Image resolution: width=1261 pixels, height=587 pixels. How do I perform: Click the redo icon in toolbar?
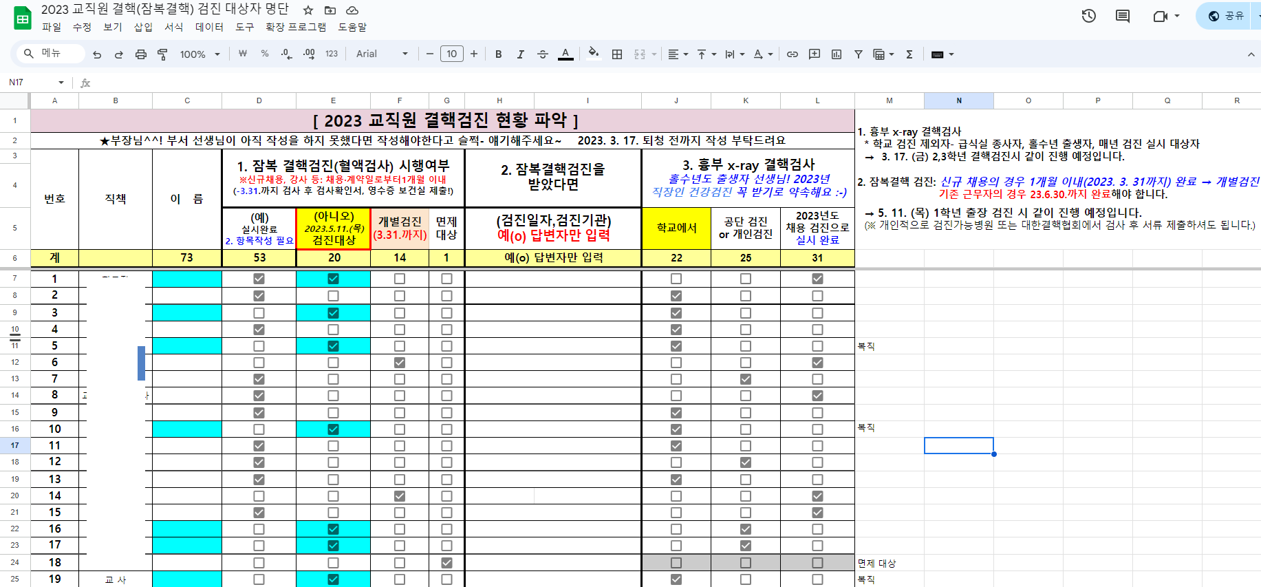119,54
